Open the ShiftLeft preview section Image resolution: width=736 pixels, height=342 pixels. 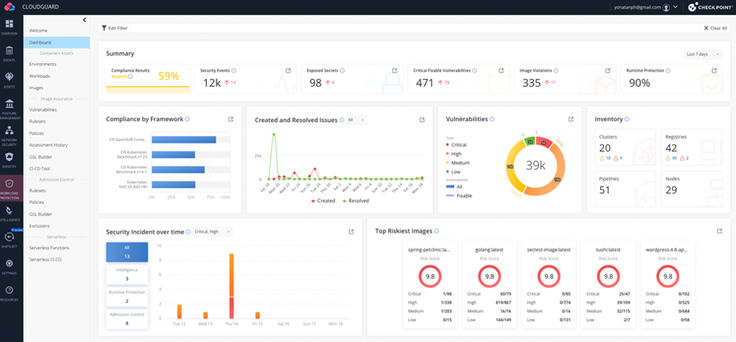click(x=11, y=239)
